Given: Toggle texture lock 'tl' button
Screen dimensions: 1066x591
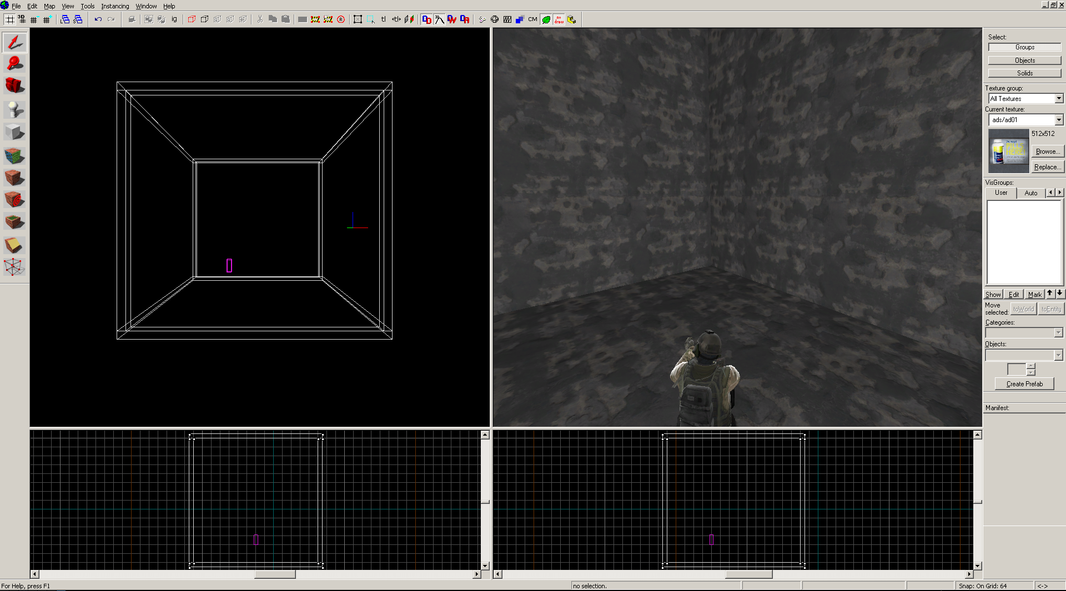Looking at the screenshot, I should [x=383, y=19].
